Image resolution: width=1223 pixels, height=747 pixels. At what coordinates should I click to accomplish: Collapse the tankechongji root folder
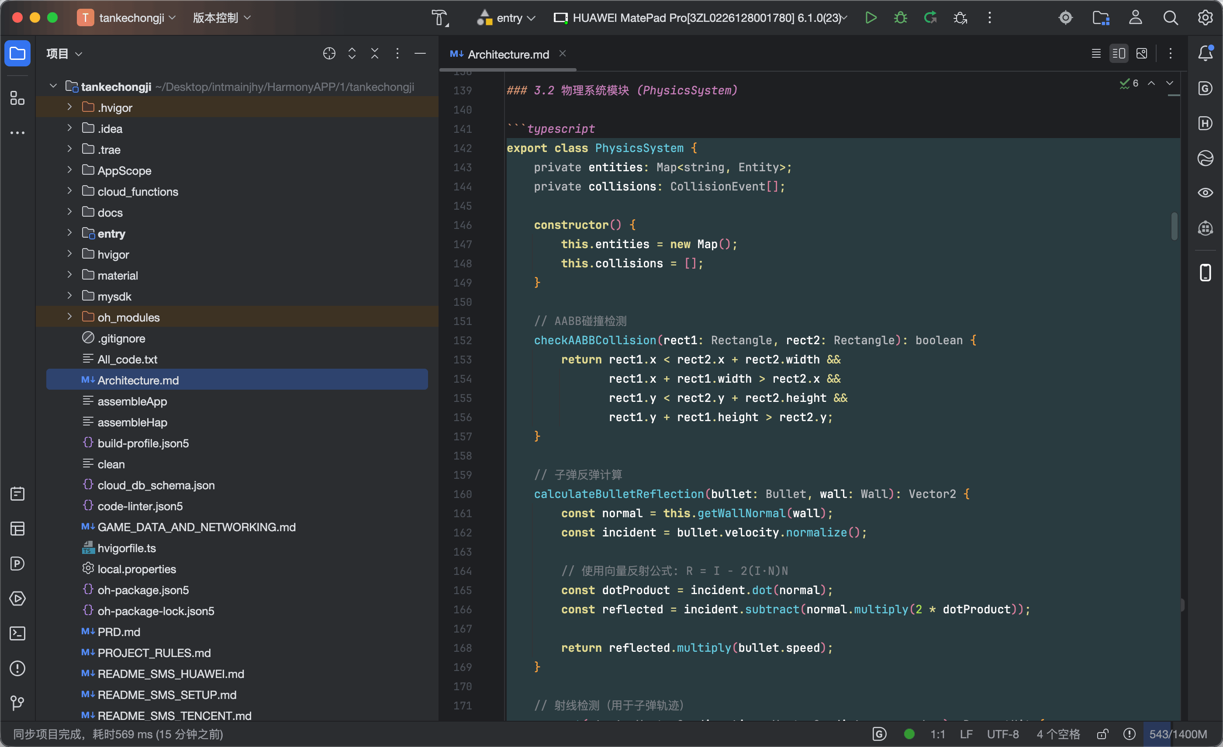click(x=53, y=87)
